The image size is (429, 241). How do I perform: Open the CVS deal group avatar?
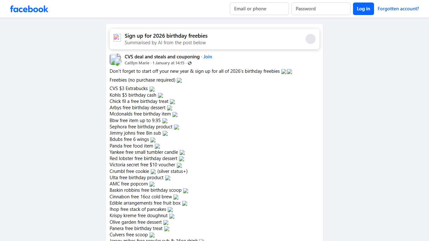tap(115, 59)
